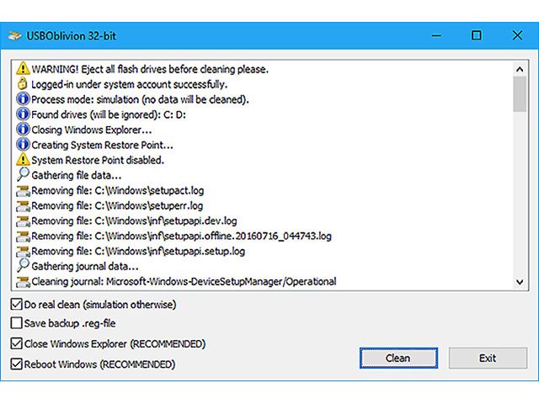
Task: Toggle the Reboot Windows checkbox
Action: click(18, 364)
